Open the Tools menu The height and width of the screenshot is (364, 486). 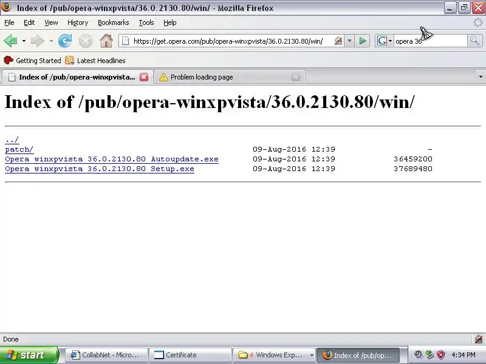click(x=146, y=22)
